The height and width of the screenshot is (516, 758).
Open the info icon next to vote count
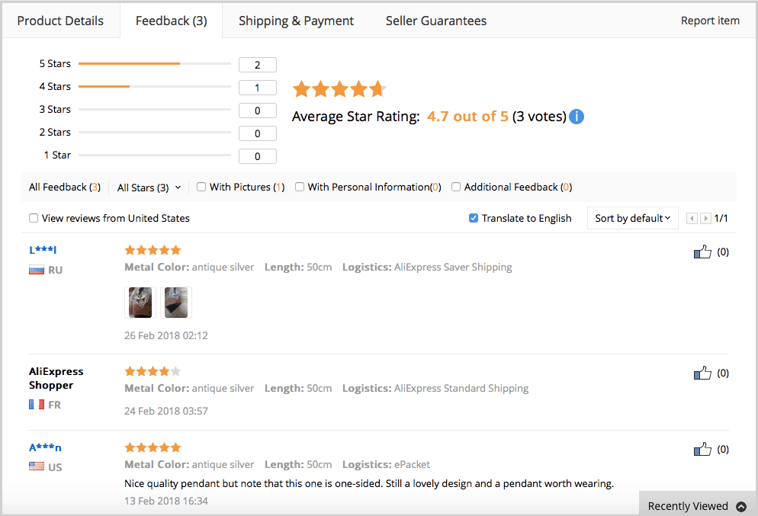point(577,117)
